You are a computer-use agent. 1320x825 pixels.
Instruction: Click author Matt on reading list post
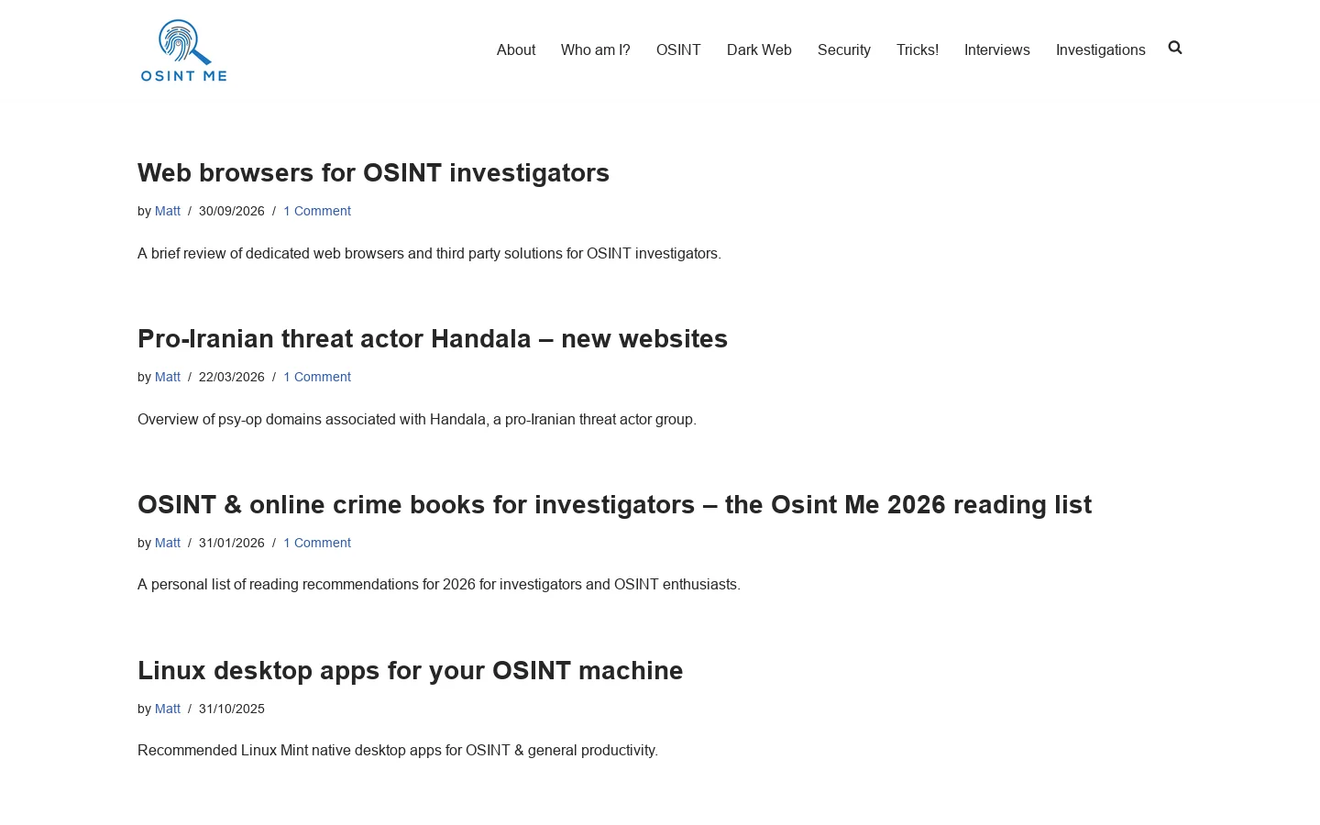pyautogui.click(x=168, y=543)
